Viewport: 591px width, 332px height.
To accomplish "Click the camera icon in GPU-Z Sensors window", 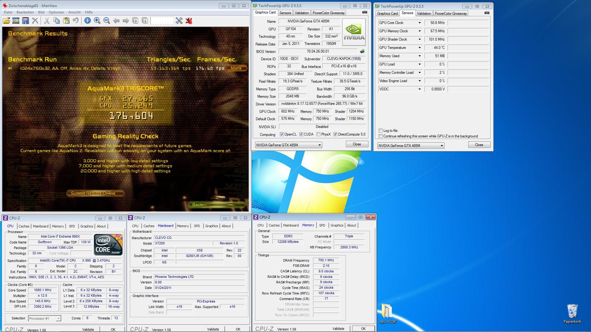I will [x=487, y=13].
